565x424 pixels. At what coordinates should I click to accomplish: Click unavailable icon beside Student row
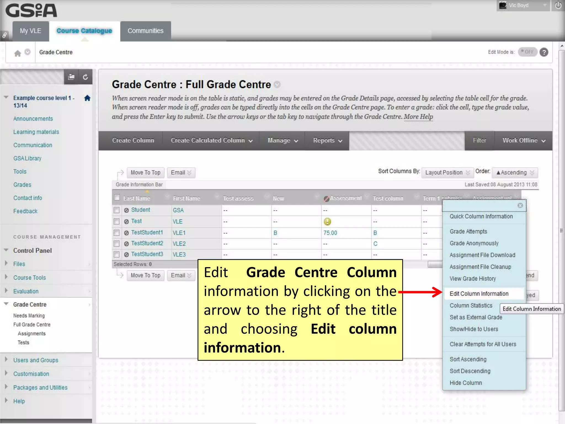pos(126,210)
